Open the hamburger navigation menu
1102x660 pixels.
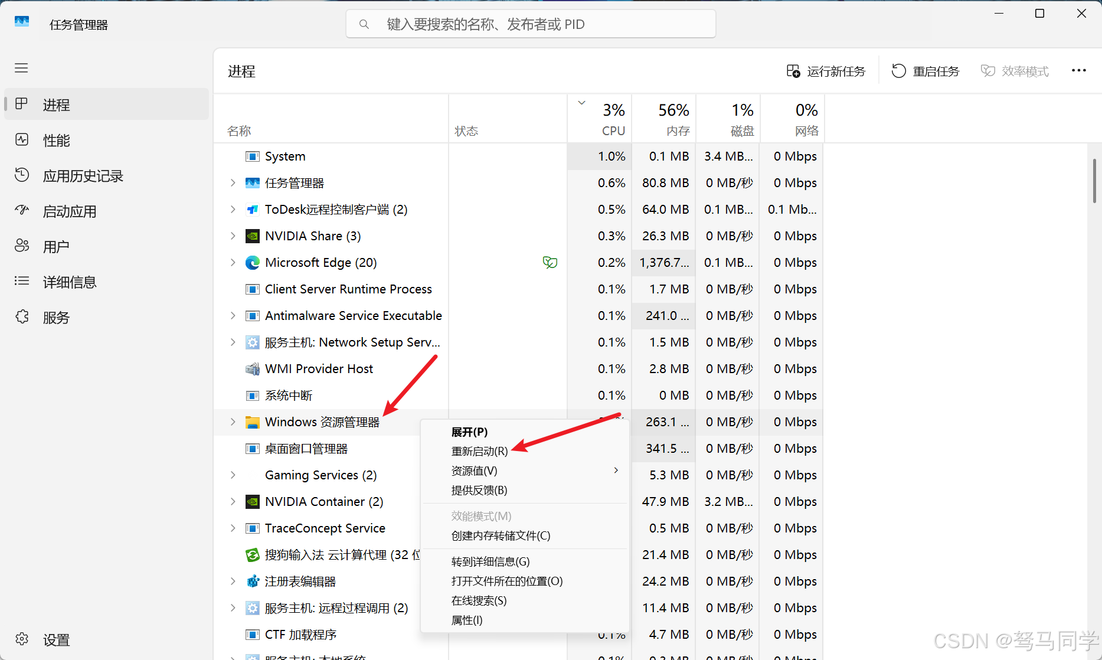[21, 68]
